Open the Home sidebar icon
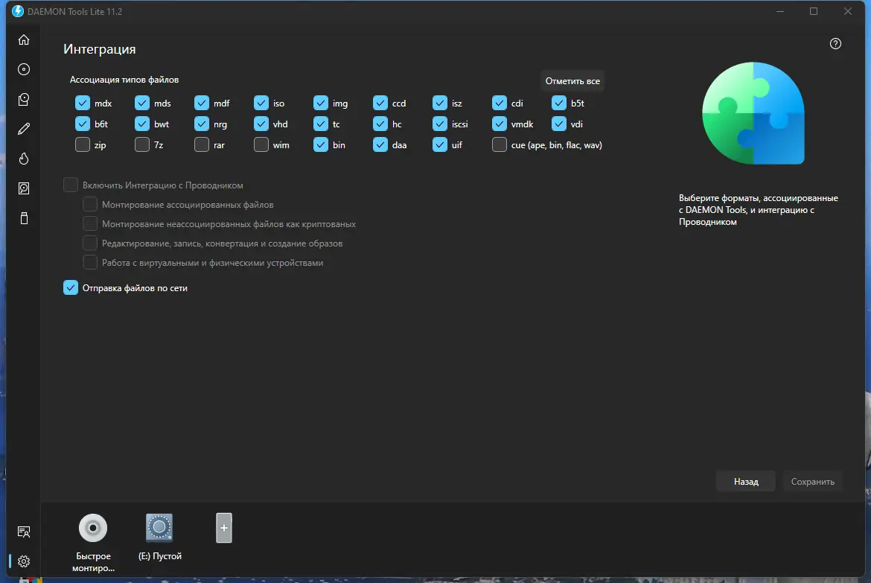871x583 pixels. pyautogui.click(x=23, y=40)
